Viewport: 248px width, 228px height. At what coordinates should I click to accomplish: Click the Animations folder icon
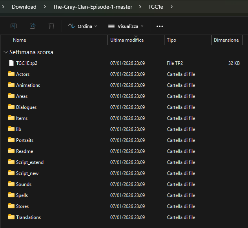click(11, 85)
